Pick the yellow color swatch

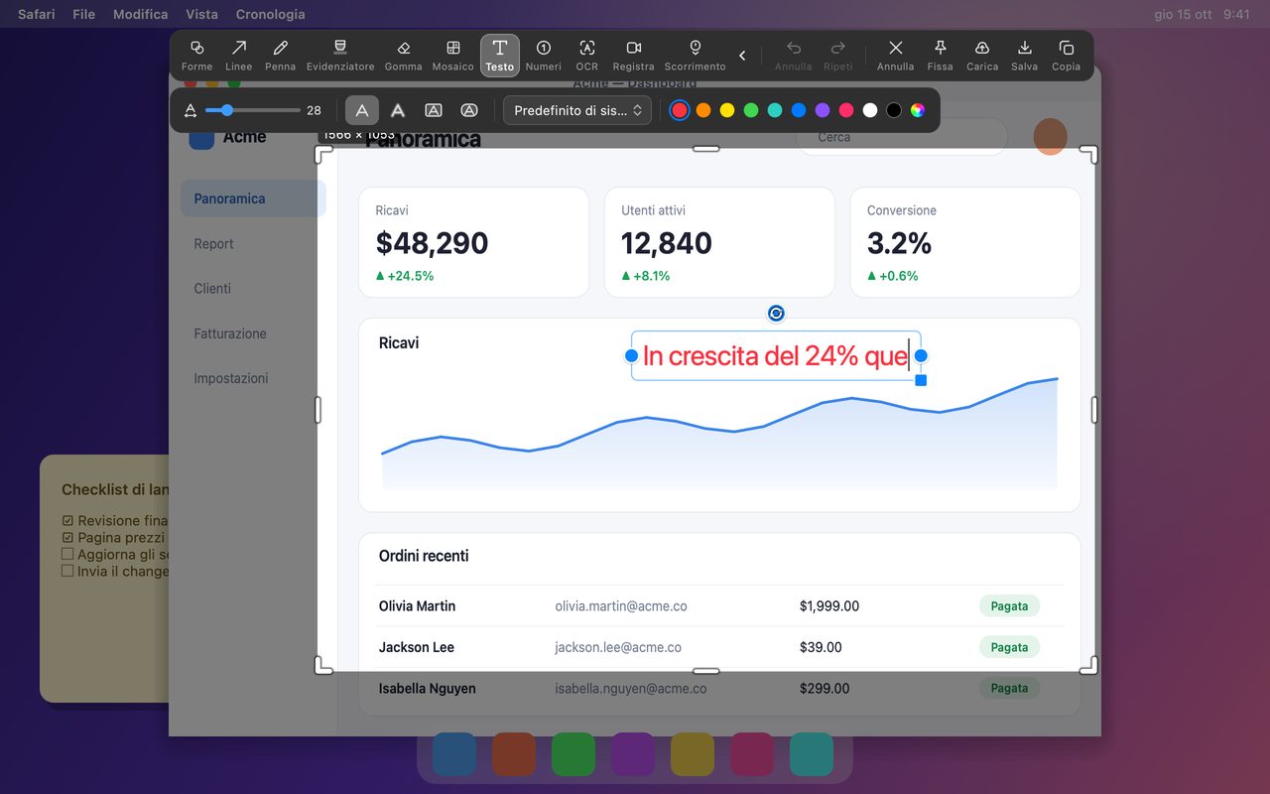coord(727,110)
